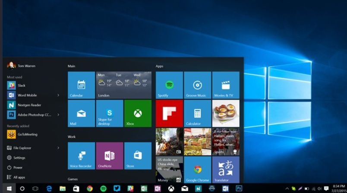The width and height of the screenshot is (347, 193).
Task: Launch Word from taskbar
Action: pyautogui.click(x=225, y=189)
